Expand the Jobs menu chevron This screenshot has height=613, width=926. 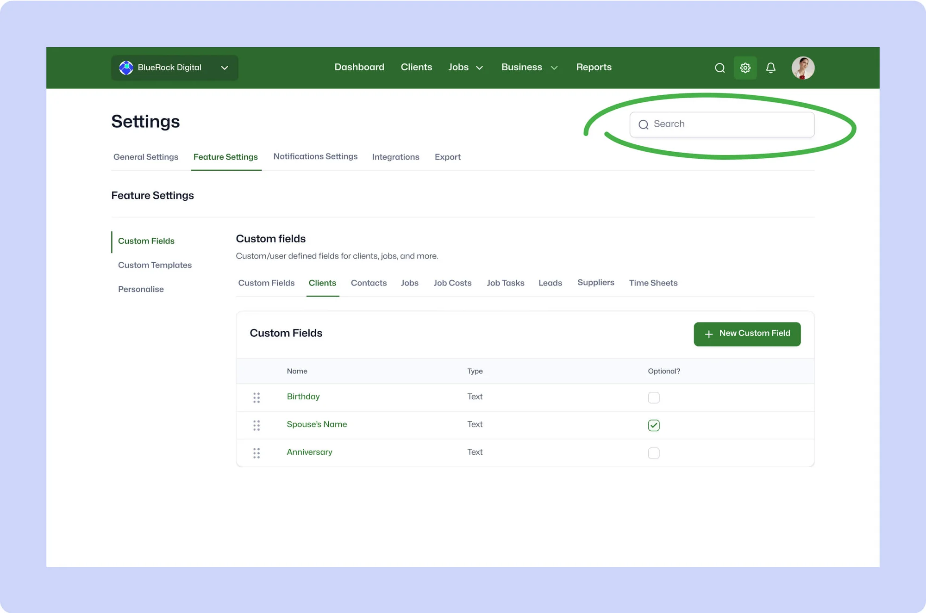pos(480,68)
